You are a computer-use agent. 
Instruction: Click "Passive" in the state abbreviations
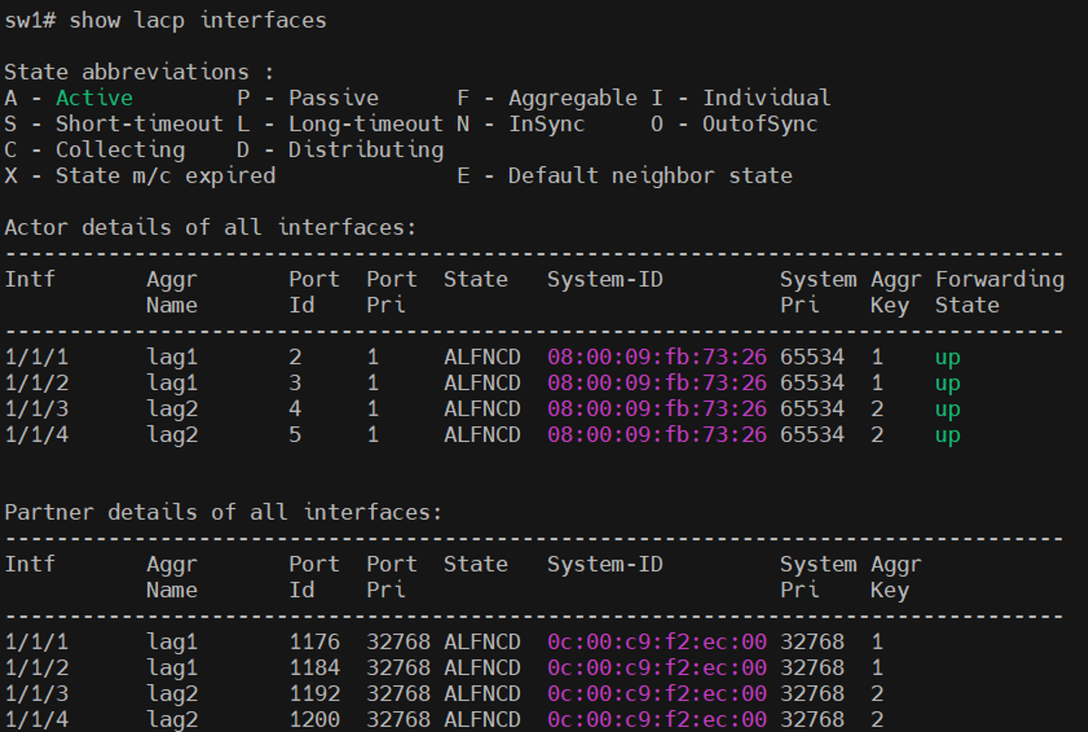pyautogui.click(x=333, y=98)
